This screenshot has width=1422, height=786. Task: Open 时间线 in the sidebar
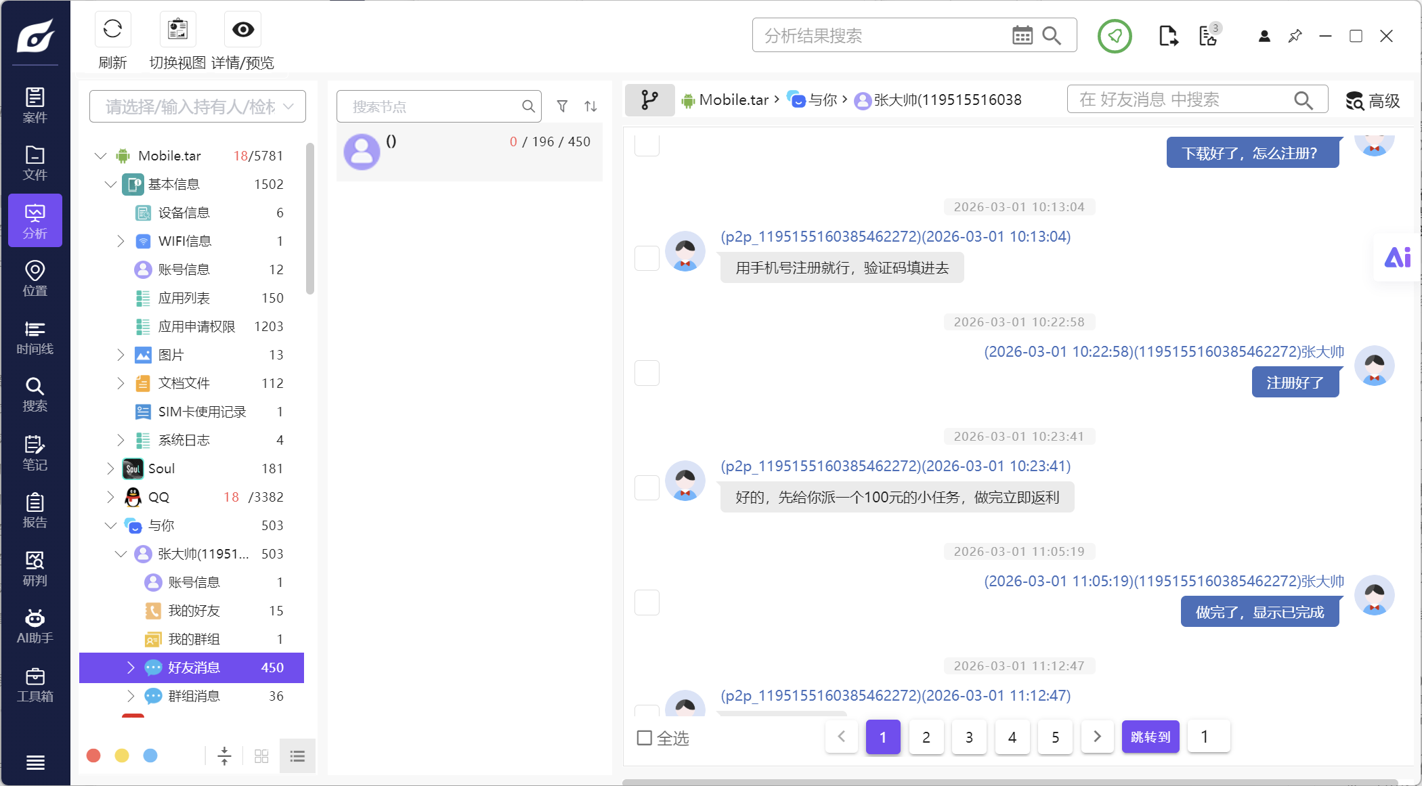(x=35, y=337)
